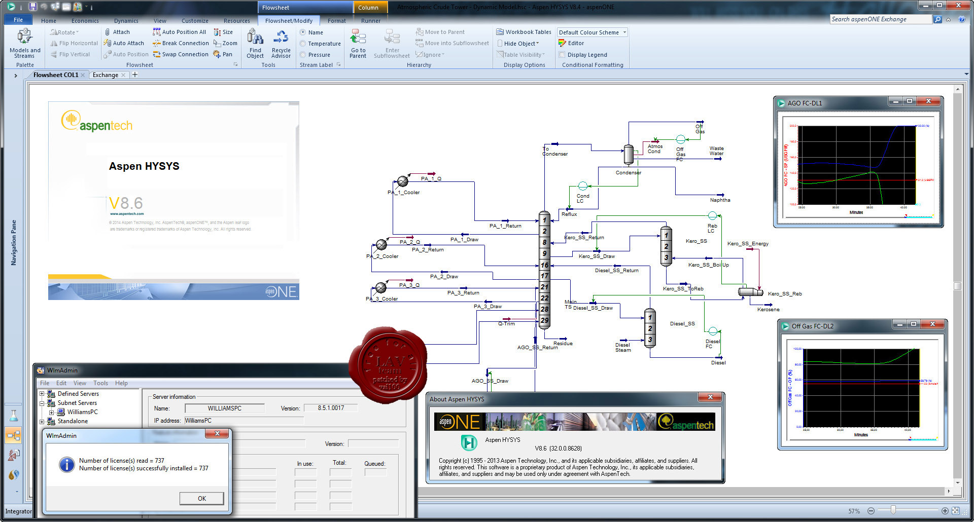Enable the Display Legend checkbox
The width and height of the screenshot is (974, 522).
[x=562, y=55]
